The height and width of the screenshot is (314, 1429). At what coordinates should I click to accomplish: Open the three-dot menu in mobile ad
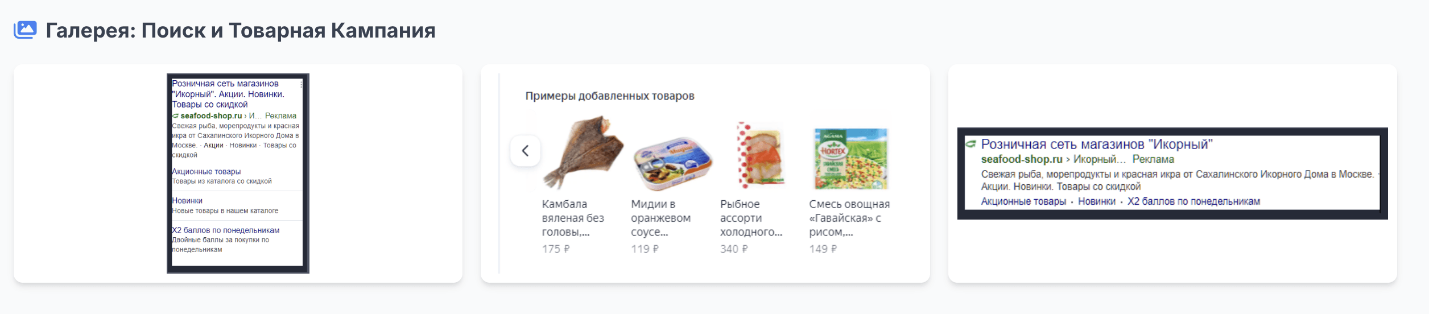click(x=301, y=84)
